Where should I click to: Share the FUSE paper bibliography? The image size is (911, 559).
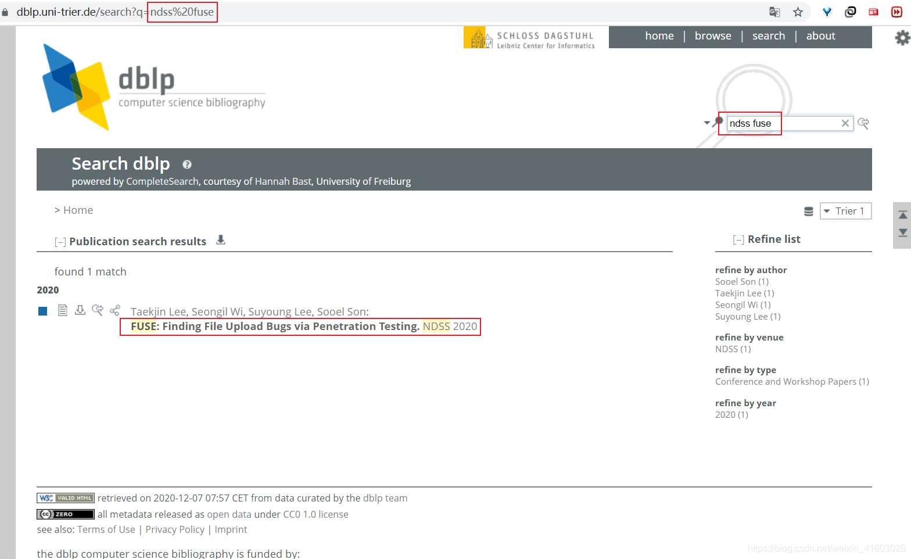click(x=115, y=310)
